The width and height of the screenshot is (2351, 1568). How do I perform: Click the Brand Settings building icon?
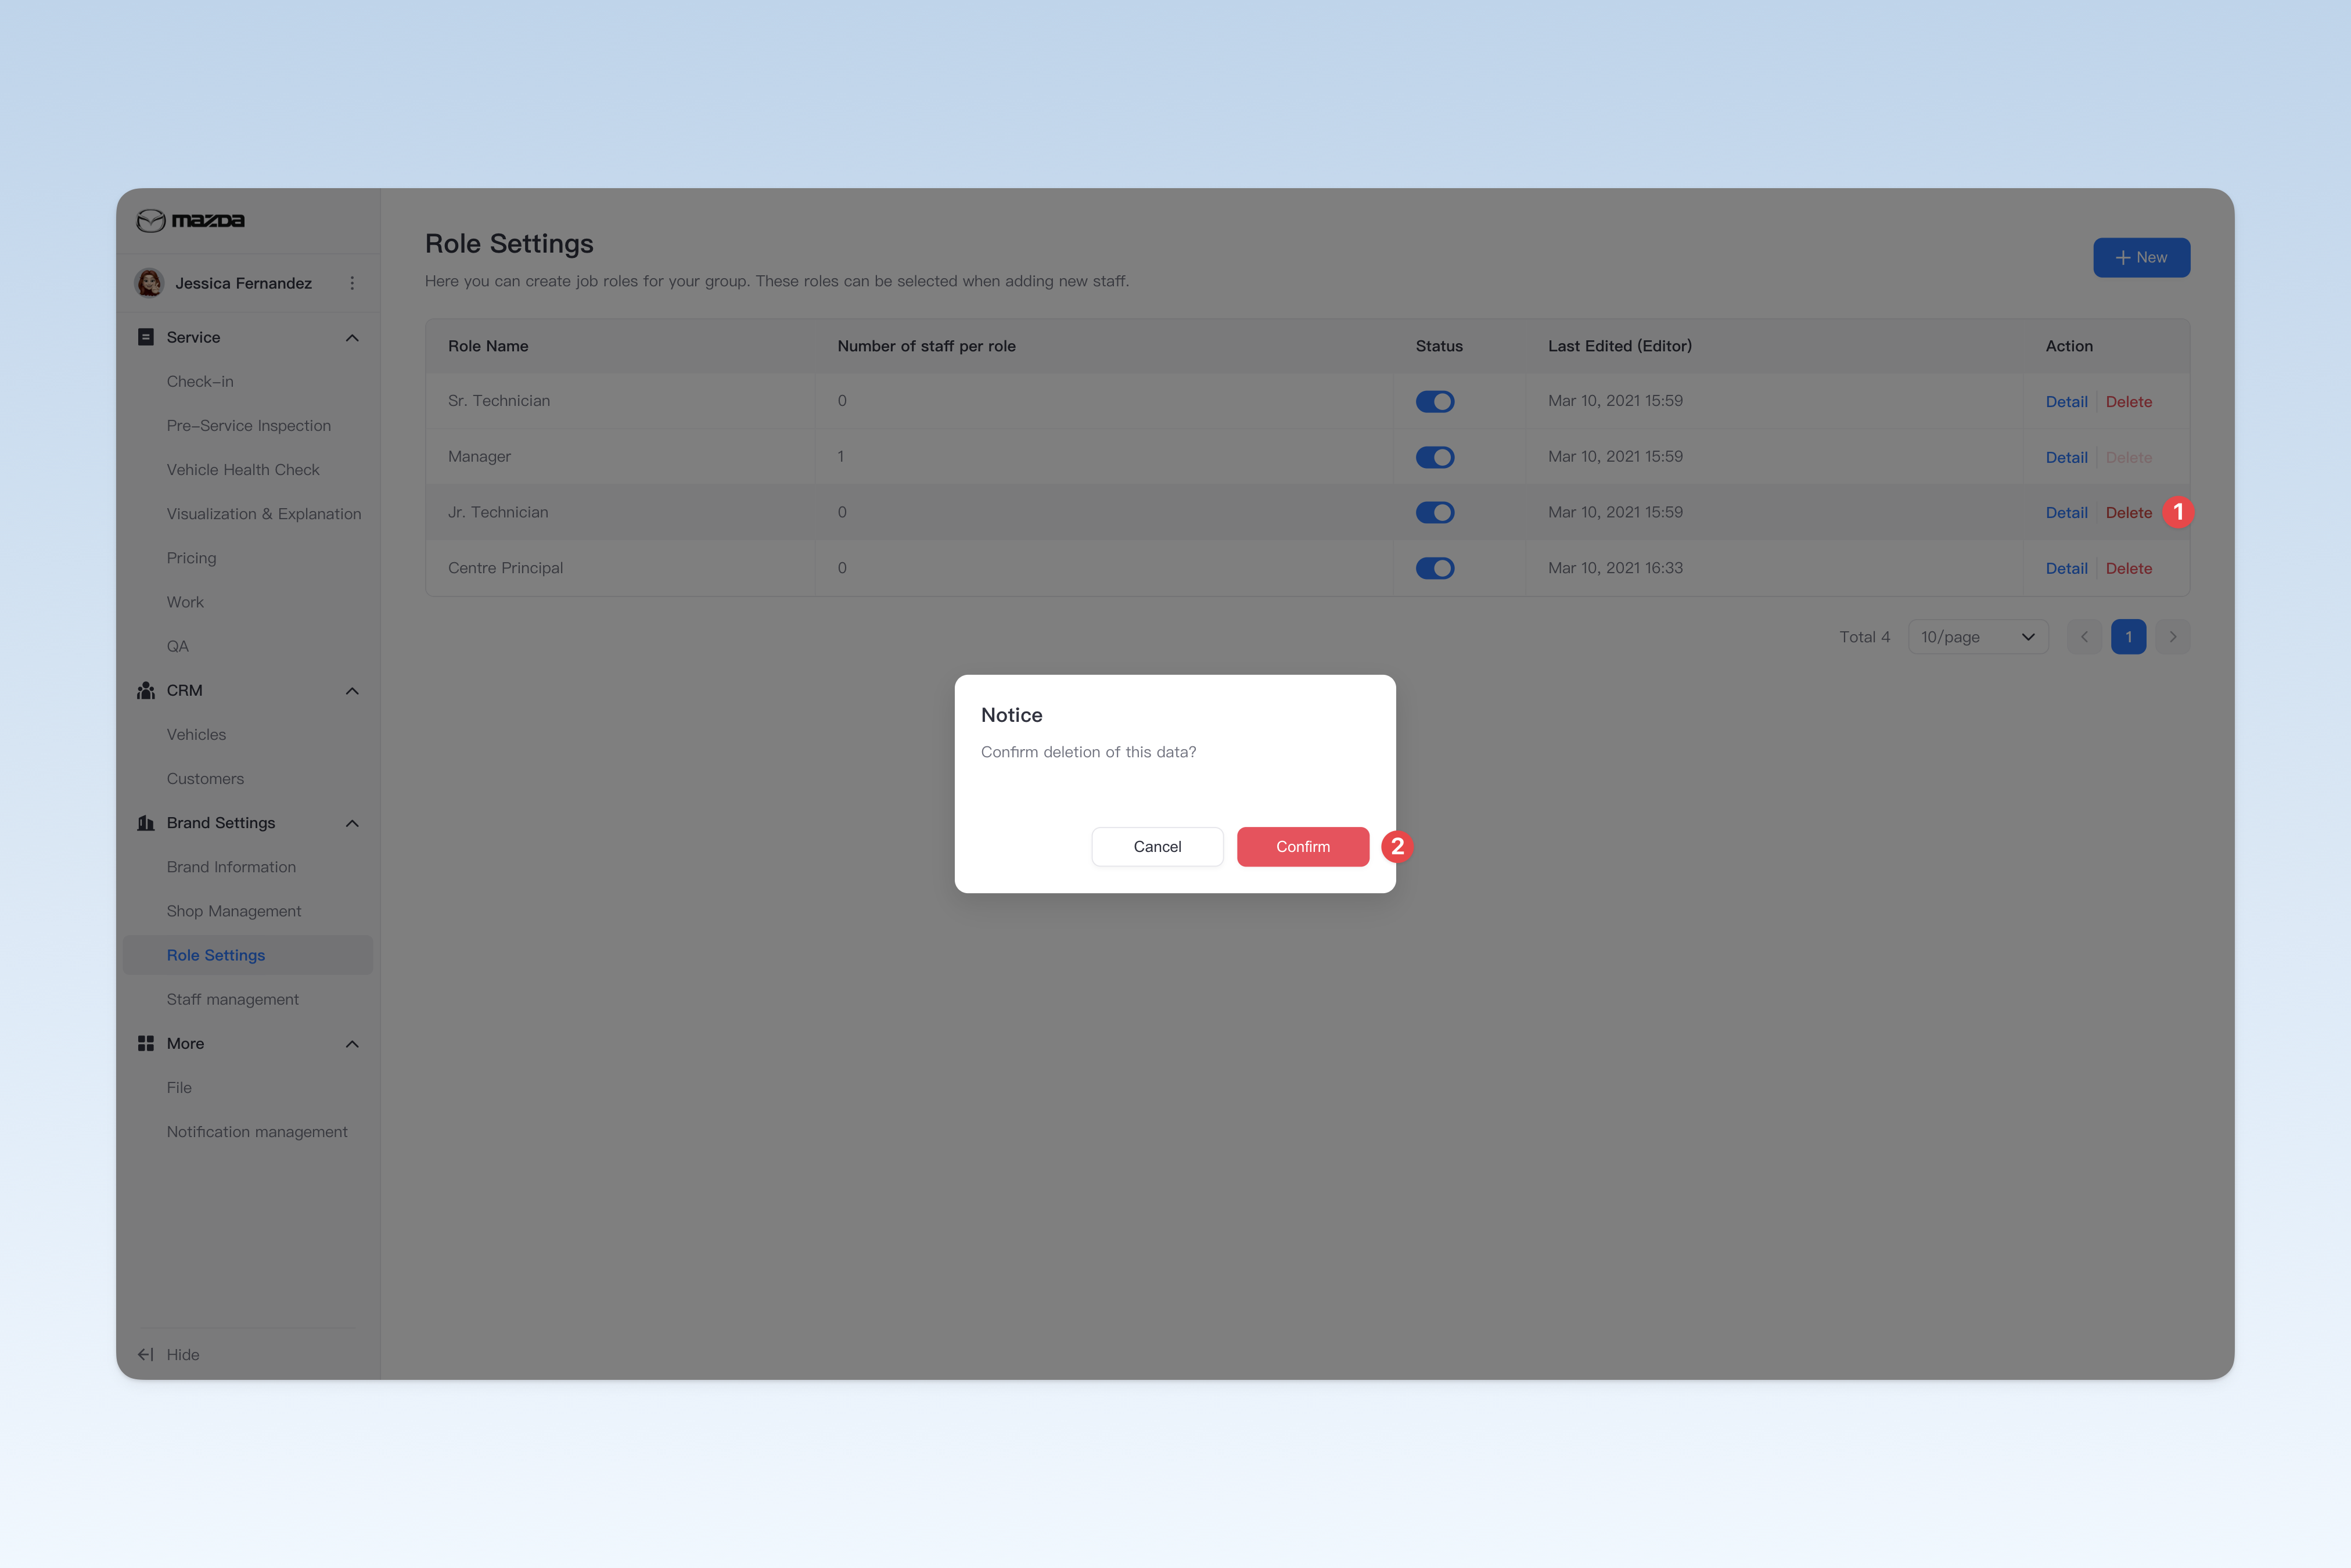pyautogui.click(x=146, y=823)
